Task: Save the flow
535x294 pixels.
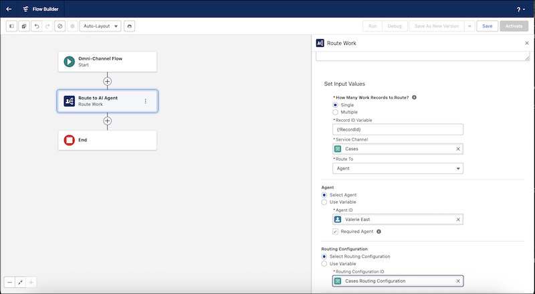Action: tap(488, 26)
